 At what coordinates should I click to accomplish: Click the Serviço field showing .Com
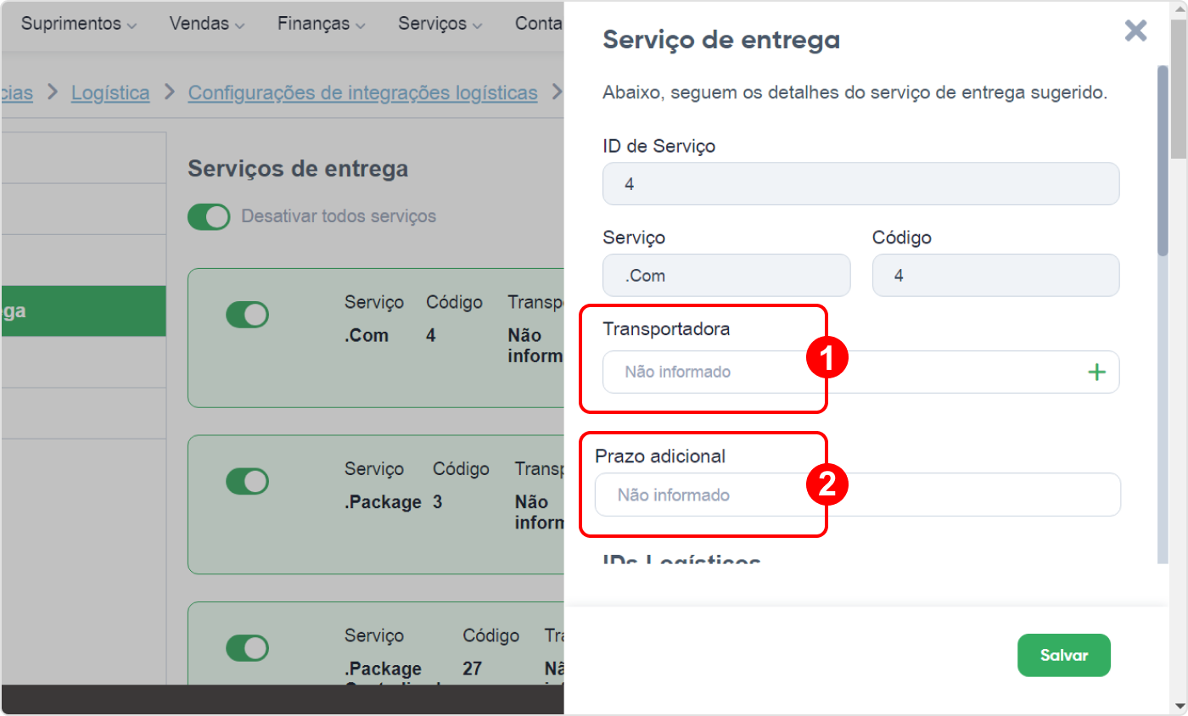click(x=726, y=276)
